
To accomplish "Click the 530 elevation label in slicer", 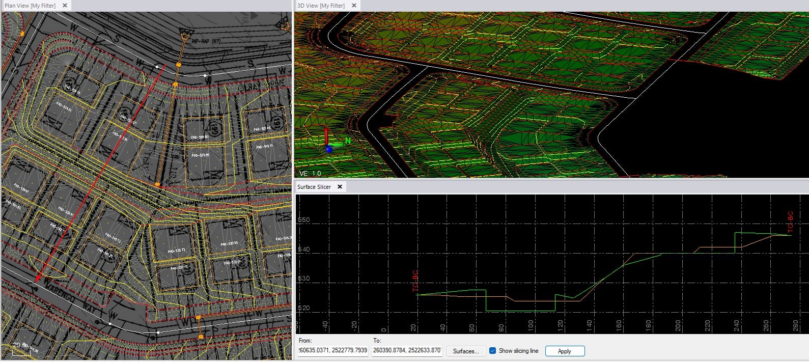I will [303, 279].
